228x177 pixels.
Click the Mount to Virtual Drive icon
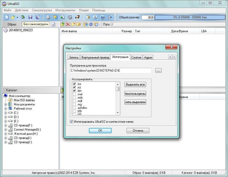click(x=70, y=17)
